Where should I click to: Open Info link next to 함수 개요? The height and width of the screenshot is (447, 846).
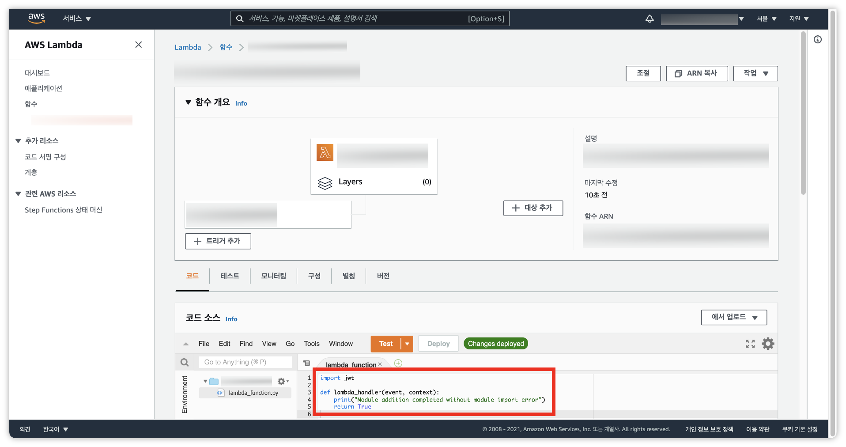point(241,103)
